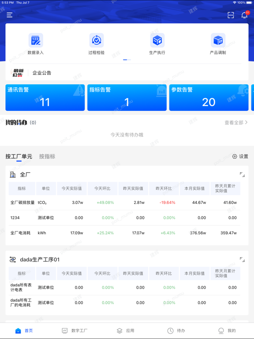The height and width of the screenshot is (339, 254).
Task: Select 按工厂单元 tab
Action: pos(19,157)
